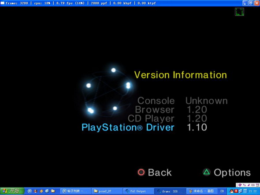Image resolution: width=260 pixels, height=195 pixels.
Task: Select the Console entry
Action: click(156, 101)
